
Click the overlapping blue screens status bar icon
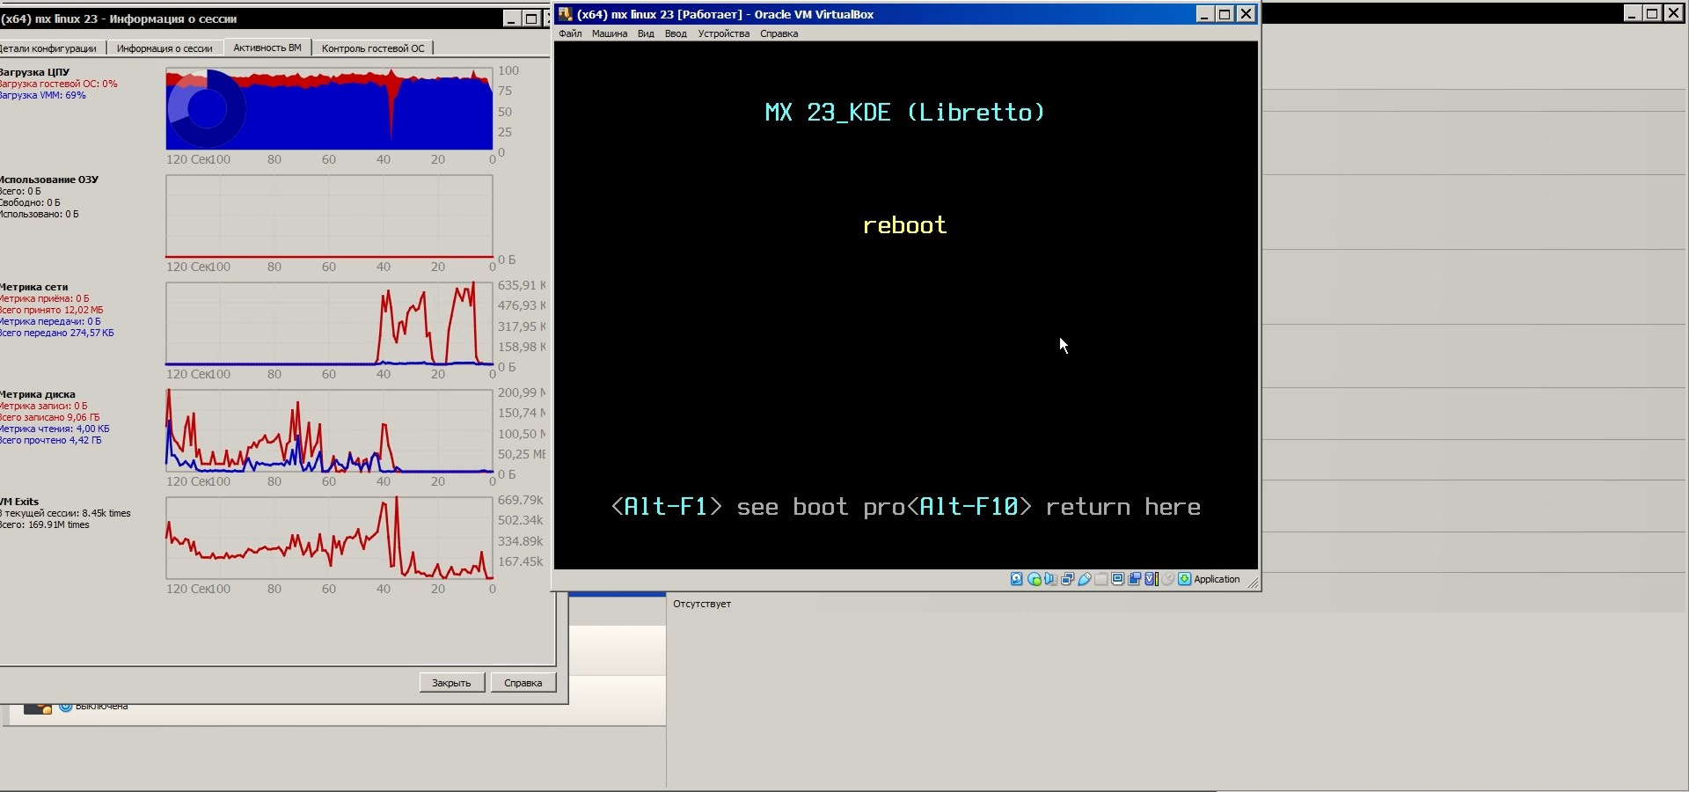[1135, 579]
